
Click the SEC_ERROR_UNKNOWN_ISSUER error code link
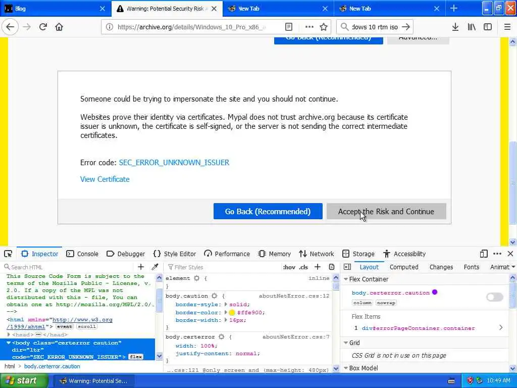pyautogui.click(x=174, y=163)
